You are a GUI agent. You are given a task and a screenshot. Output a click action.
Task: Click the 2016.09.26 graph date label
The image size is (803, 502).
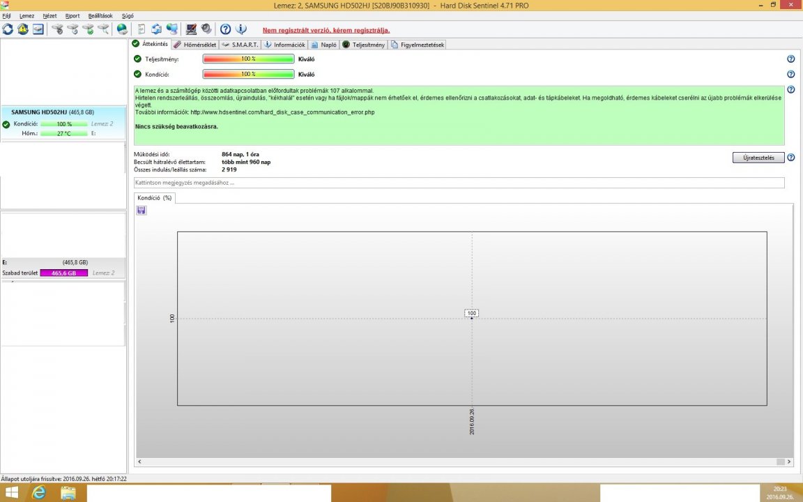(472, 422)
